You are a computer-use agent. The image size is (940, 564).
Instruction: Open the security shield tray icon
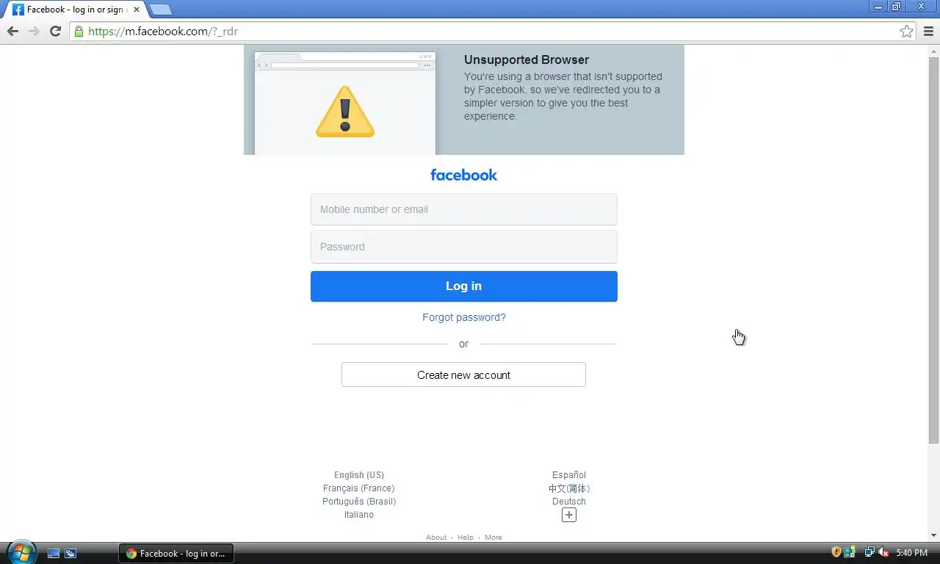836,552
